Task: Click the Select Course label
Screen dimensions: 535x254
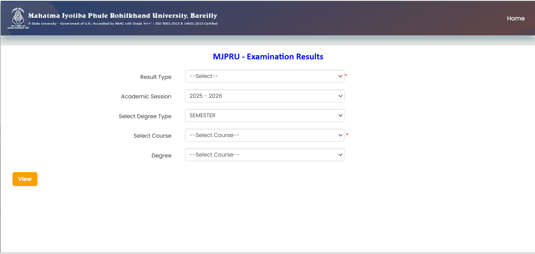Action: (x=152, y=136)
